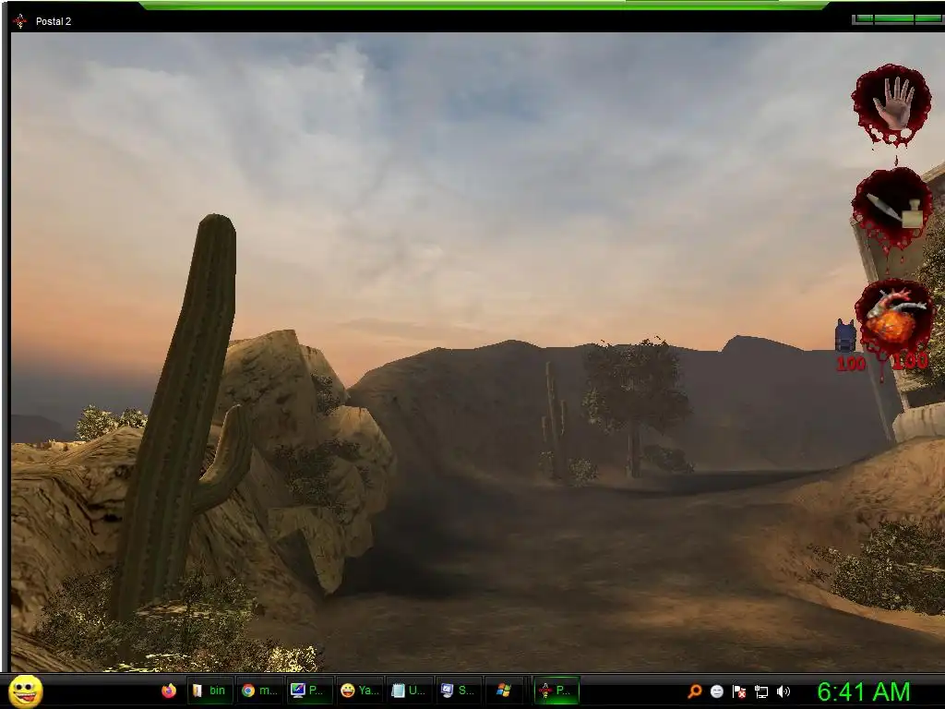Viewport: 945px width, 709px height.
Task: Click the orange magnifier tray icon
Action: coord(695,691)
